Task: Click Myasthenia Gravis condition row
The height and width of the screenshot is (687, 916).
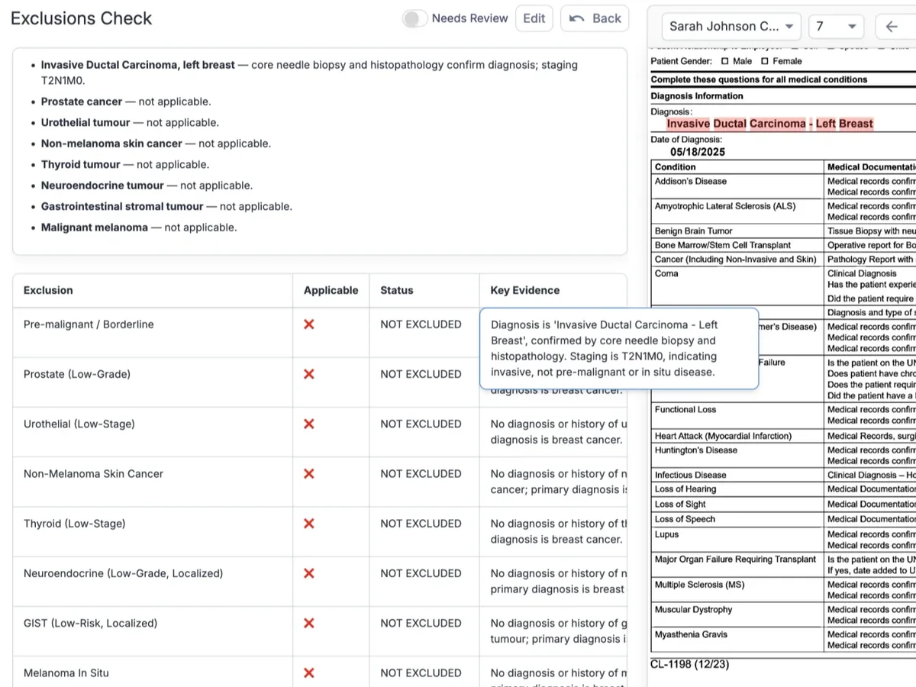Action: coord(691,634)
